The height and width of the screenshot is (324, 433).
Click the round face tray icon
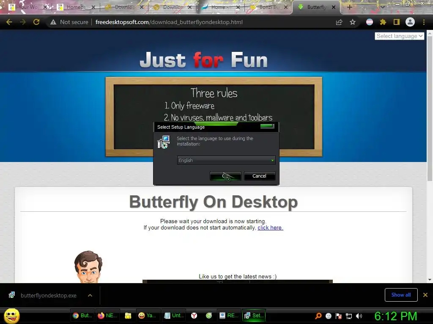click(x=328, y=316)
